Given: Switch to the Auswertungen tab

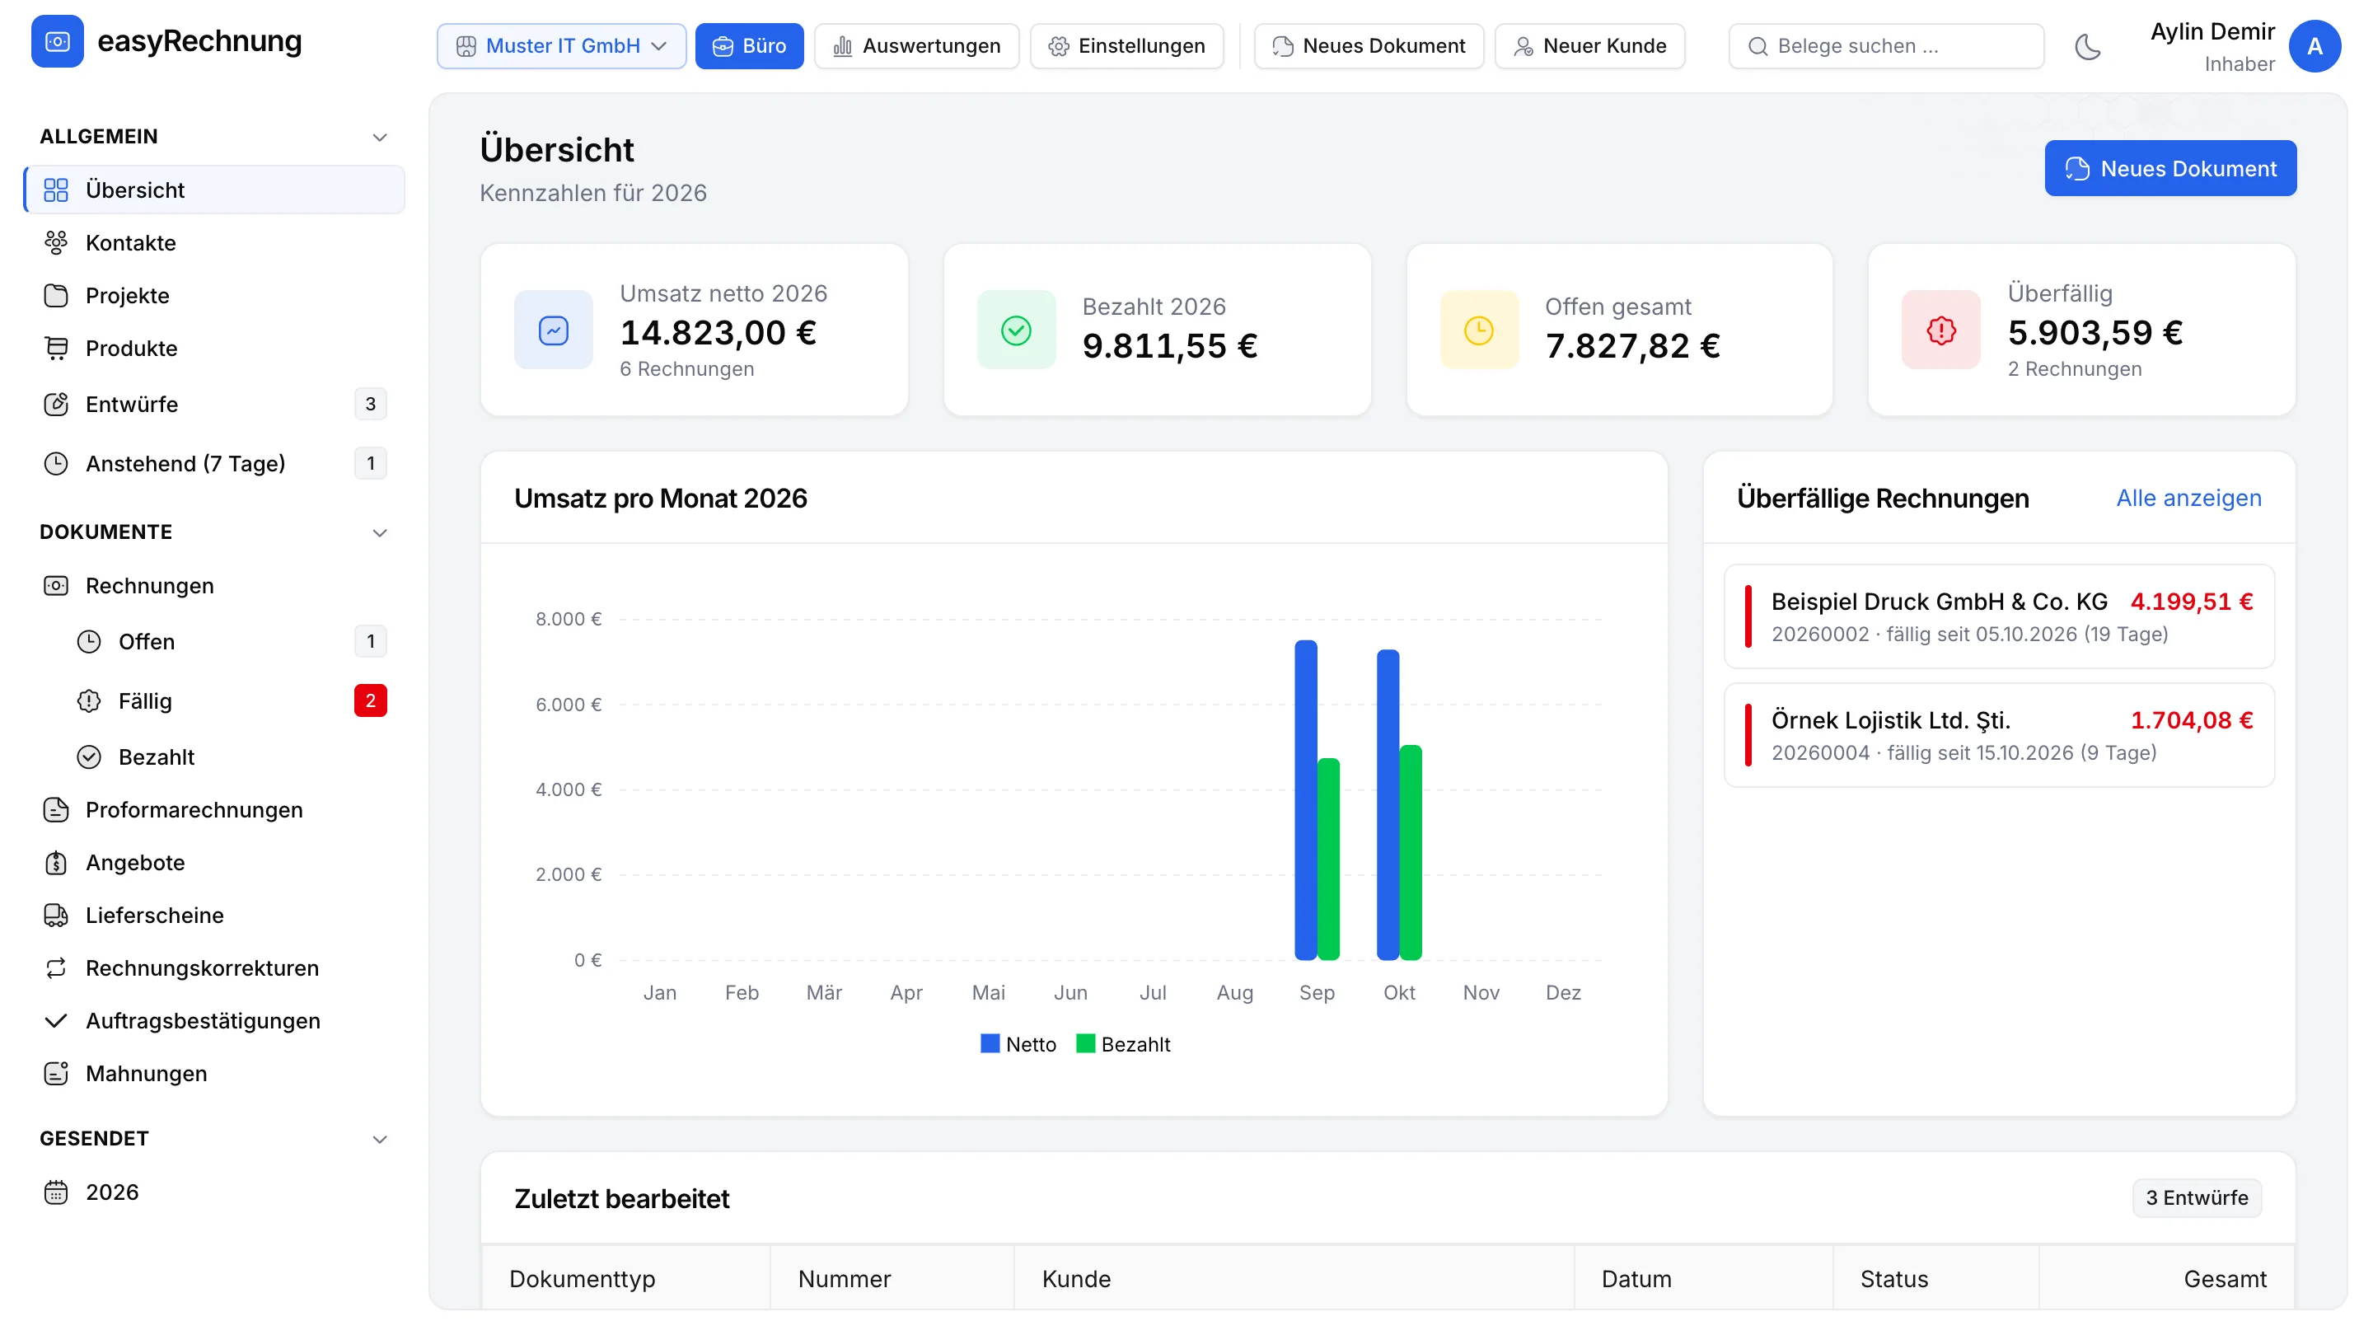Looking at the screenshot, I should point(916,46).
